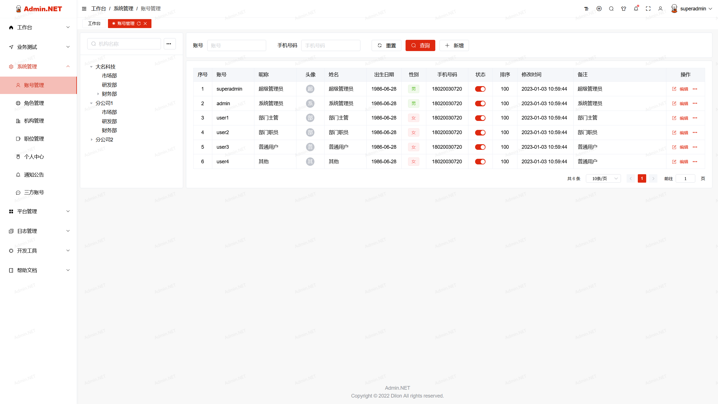This screenshot has height=404, width=718.
Task: Toggle status switch for user4 row
Action: 480,162
